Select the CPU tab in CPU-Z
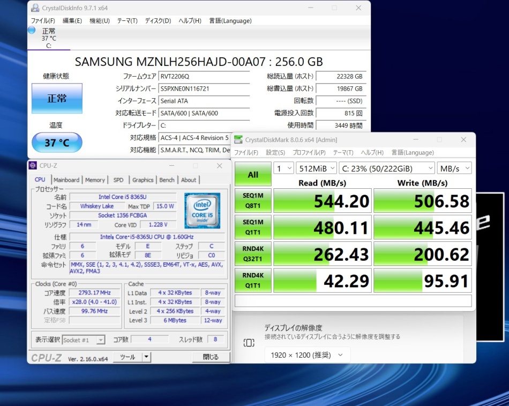The width and height of the screenshot is (509, 406). click(40, 180)
